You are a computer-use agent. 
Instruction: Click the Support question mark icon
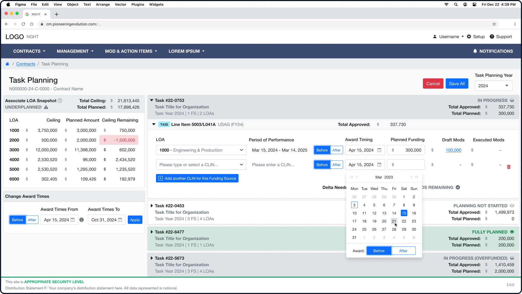tap(492, 36)
